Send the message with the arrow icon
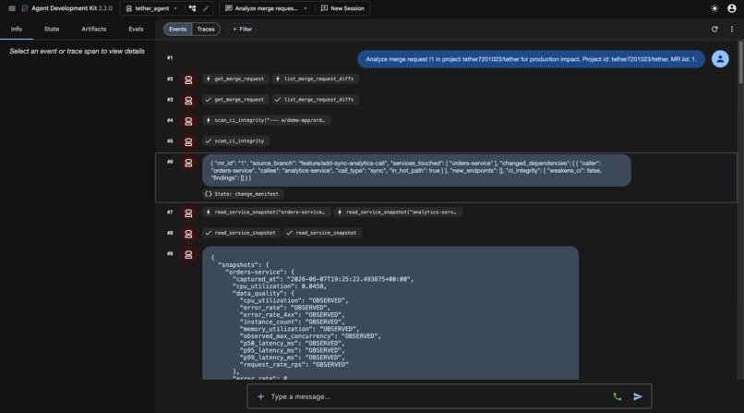744x413 pixels. (638, 396)
